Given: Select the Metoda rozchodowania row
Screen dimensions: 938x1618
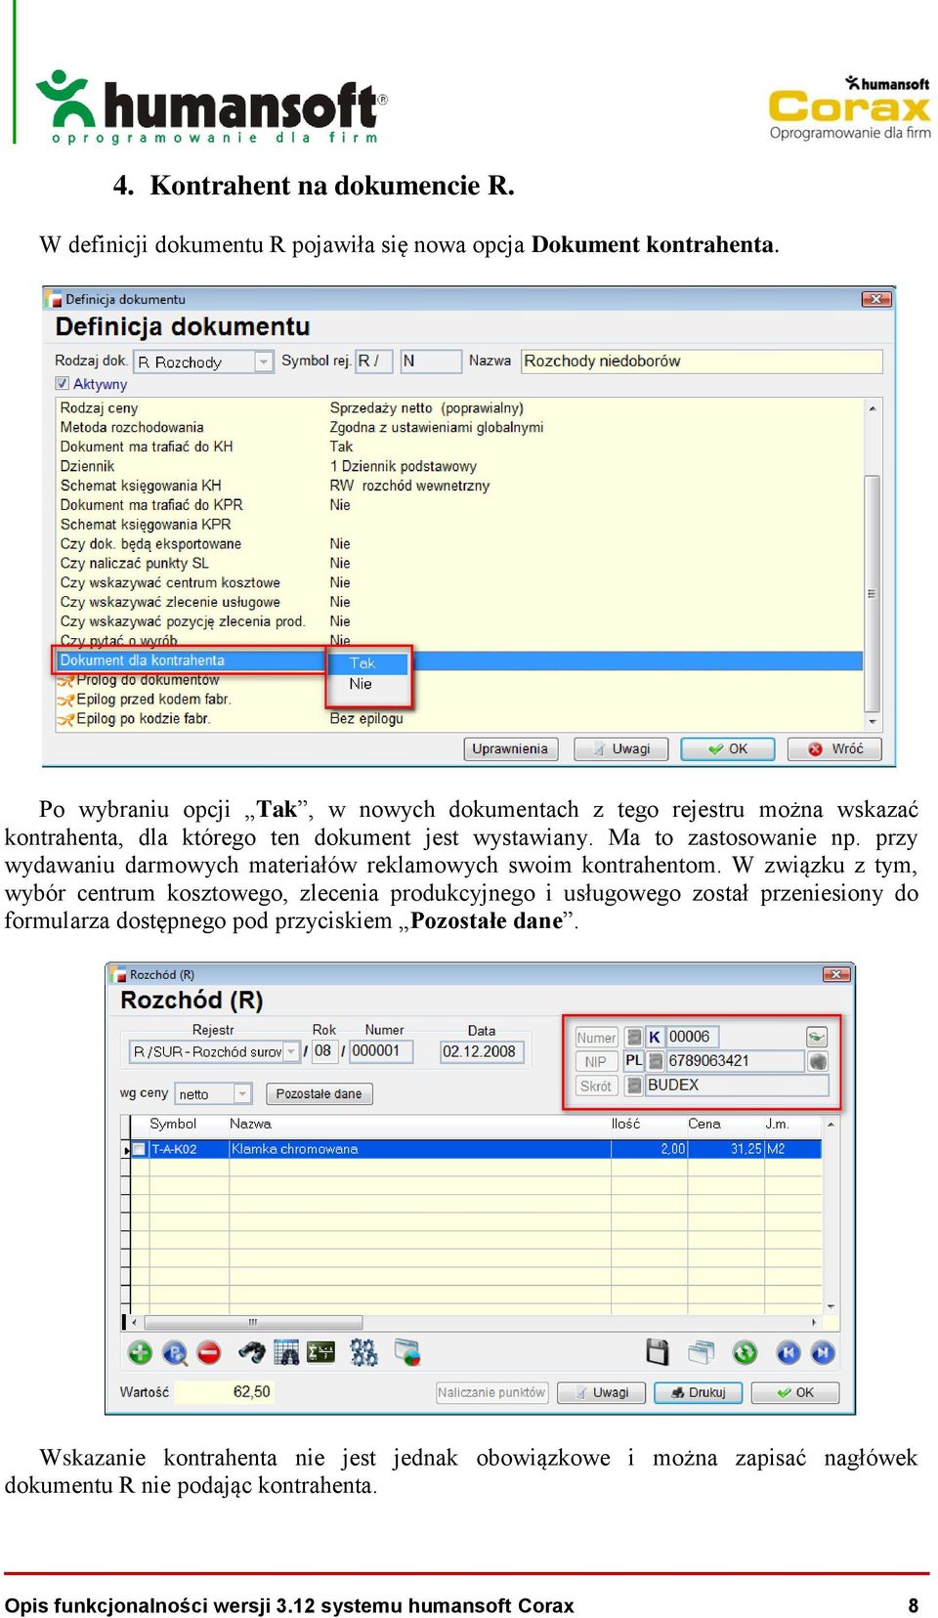Looking at the screenshot, I should coord(459,428).
